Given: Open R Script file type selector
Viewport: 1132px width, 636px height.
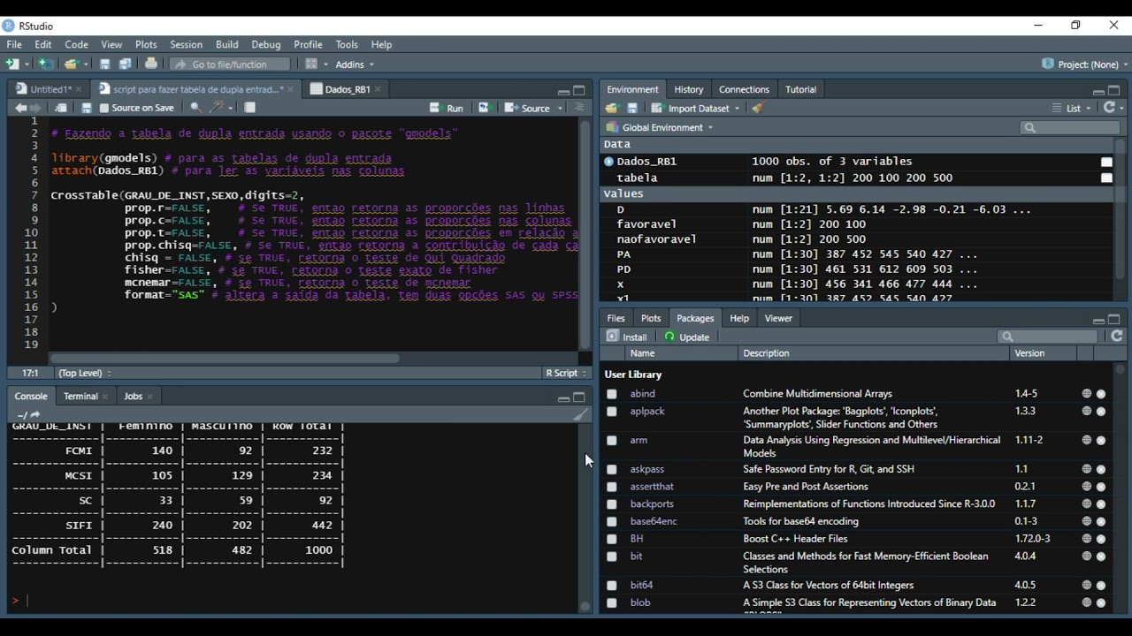Looking at the screenshot, I should tap(566, 373).
